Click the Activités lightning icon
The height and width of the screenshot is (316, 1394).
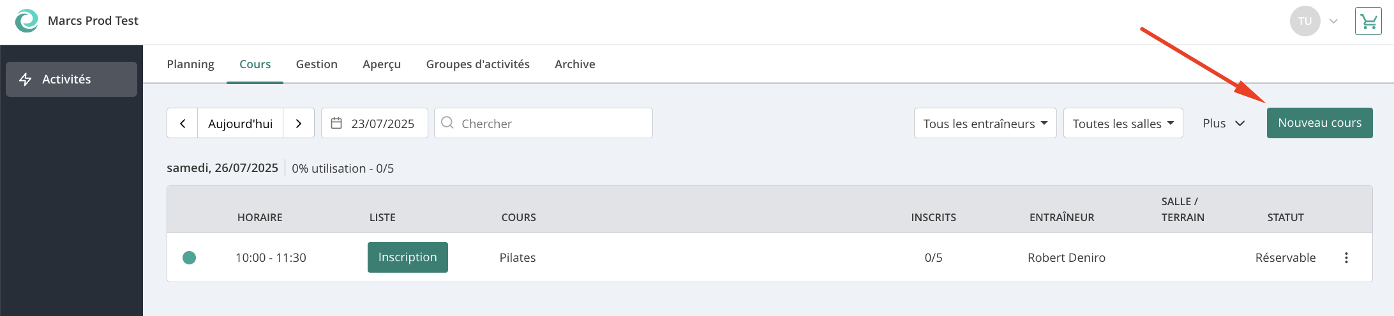coord(26,79)
